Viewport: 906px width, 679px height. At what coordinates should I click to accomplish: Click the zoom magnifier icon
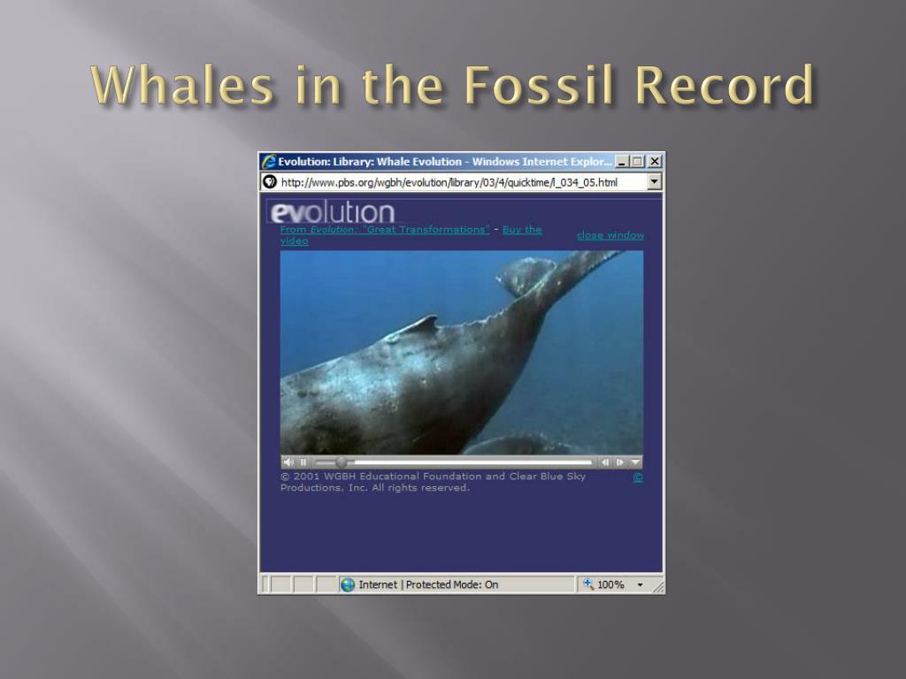[x=588, y=584]
